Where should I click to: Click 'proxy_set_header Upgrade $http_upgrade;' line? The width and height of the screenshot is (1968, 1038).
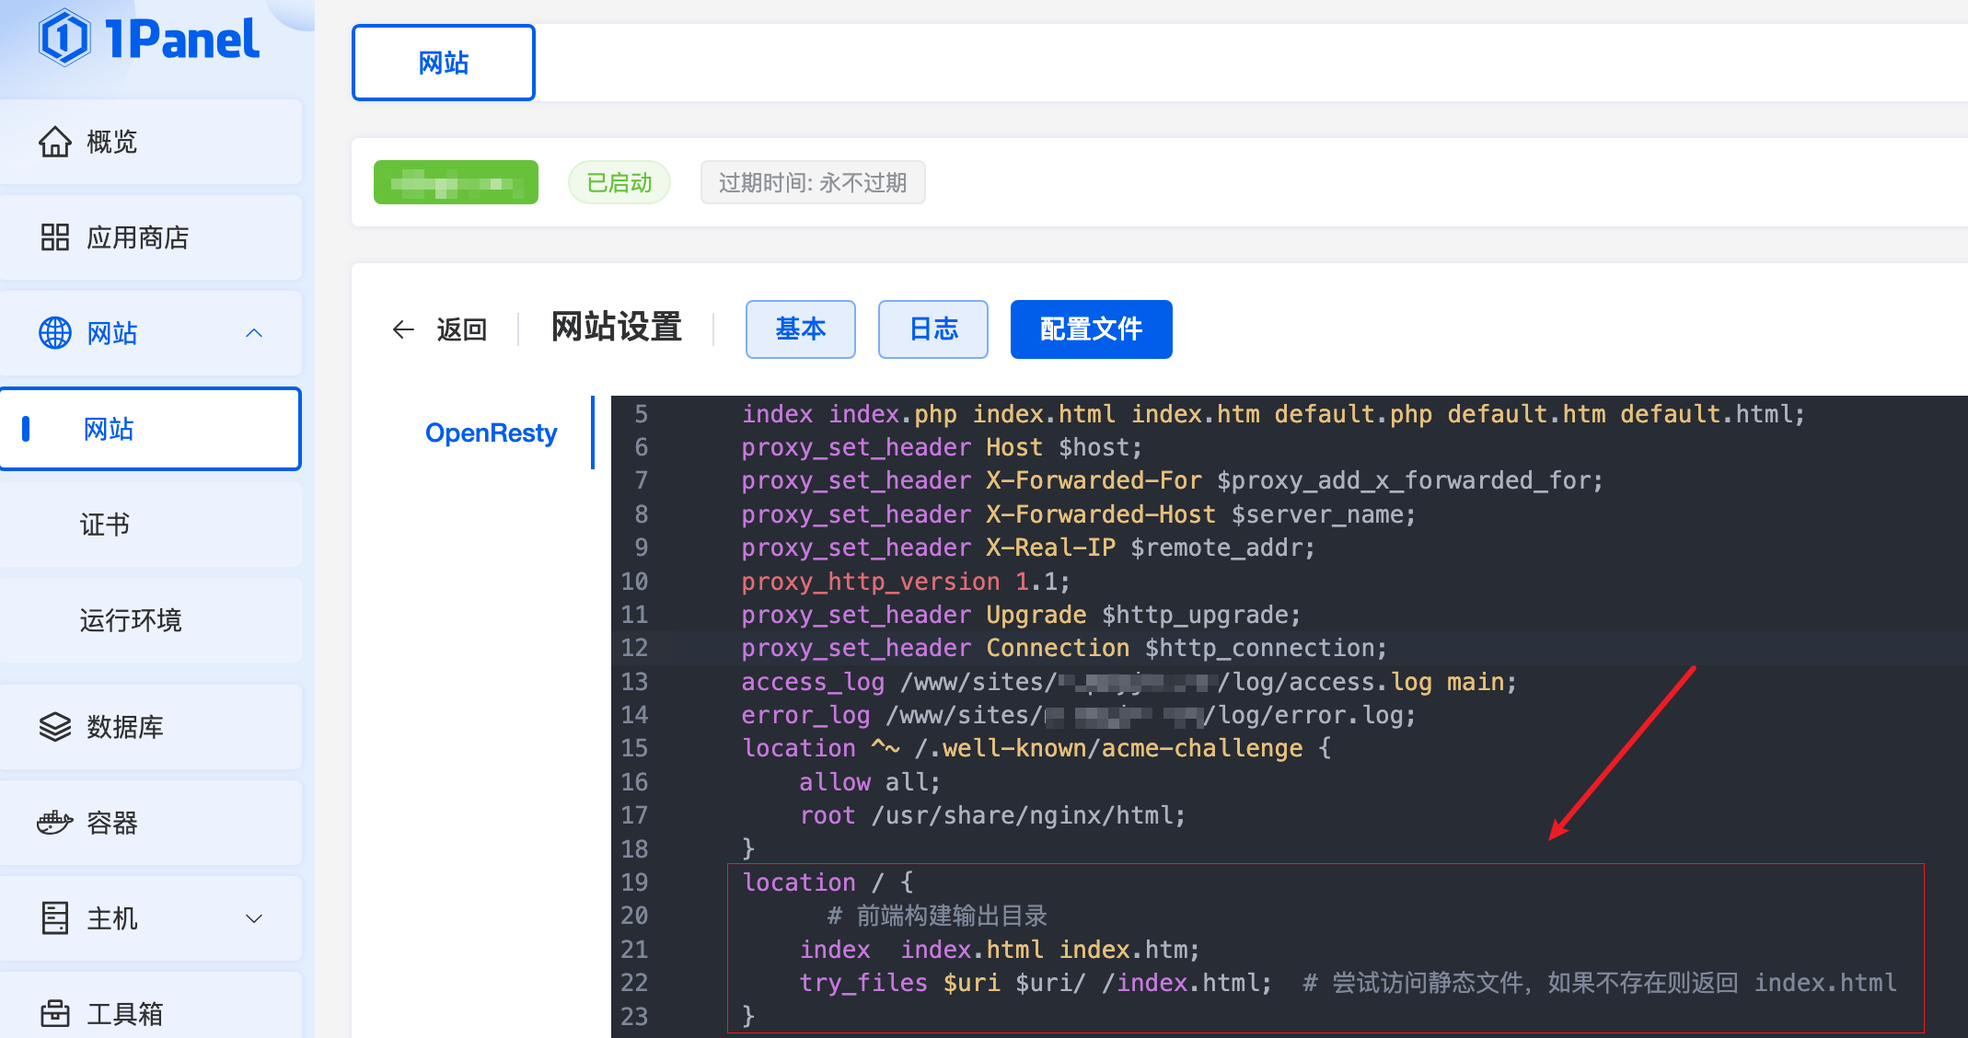point(1021,615)
